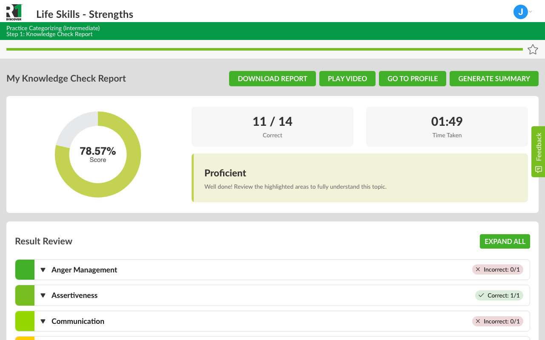Click the Result Review heading
Viewport: 545px width, 340px height.
point(43,241)
